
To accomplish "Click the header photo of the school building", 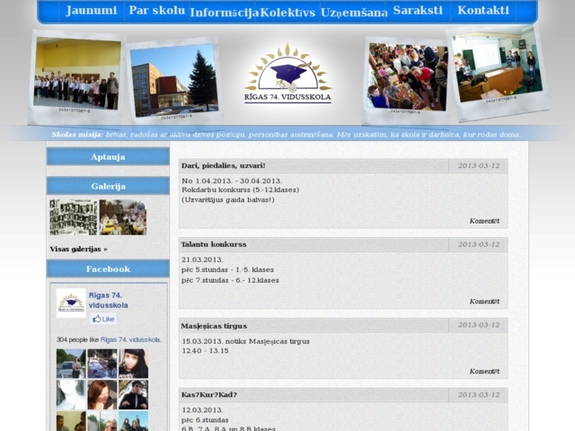I will pyautogui.click(x=173, y=81).
